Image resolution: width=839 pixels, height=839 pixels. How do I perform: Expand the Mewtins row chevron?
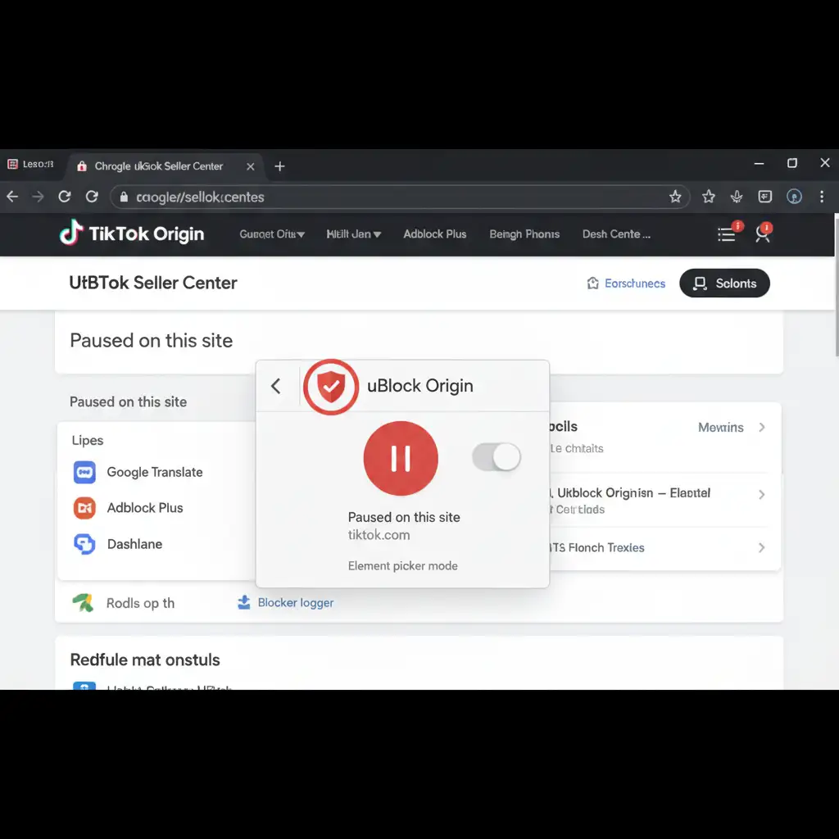(x=762, y=428)
